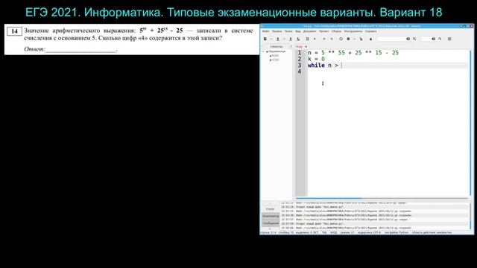
Task: Clear the toolbar search field
Action: (408, 39)
